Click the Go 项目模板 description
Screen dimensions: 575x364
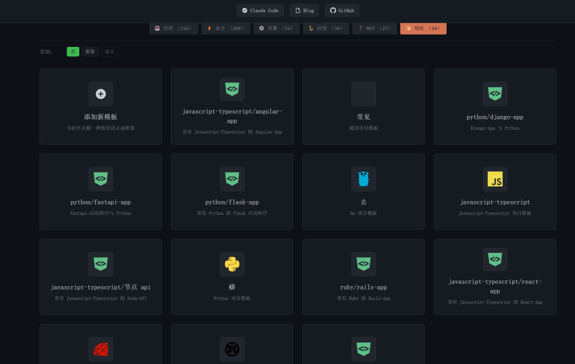click(x=364, y=213)
